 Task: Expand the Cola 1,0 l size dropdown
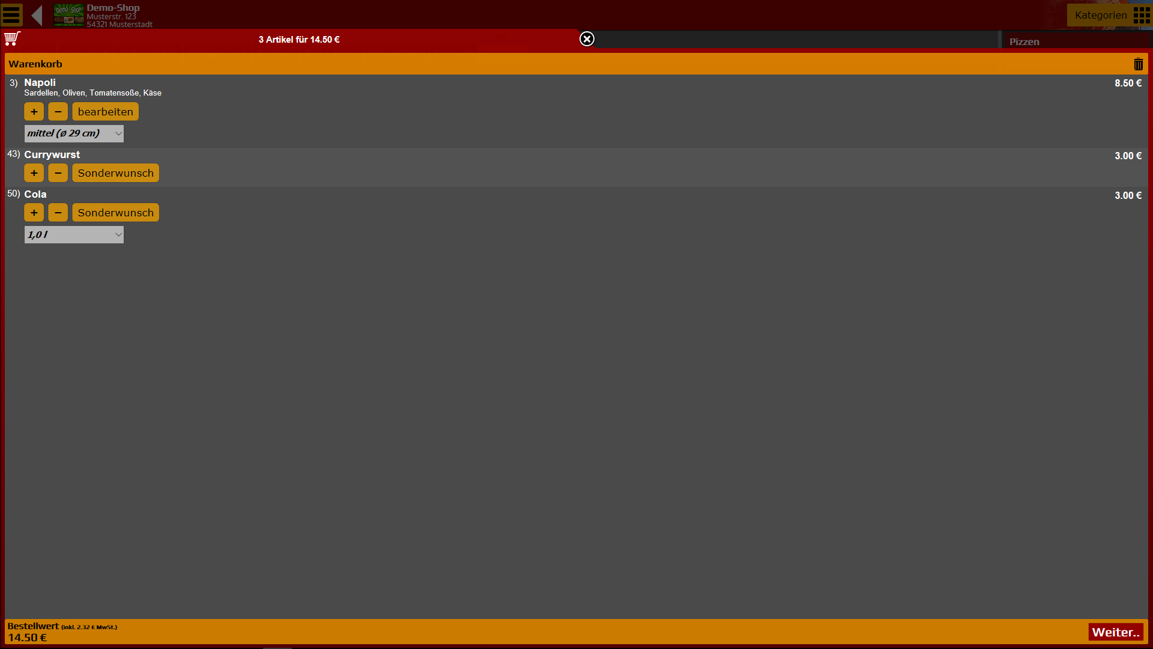pos(74,235)
